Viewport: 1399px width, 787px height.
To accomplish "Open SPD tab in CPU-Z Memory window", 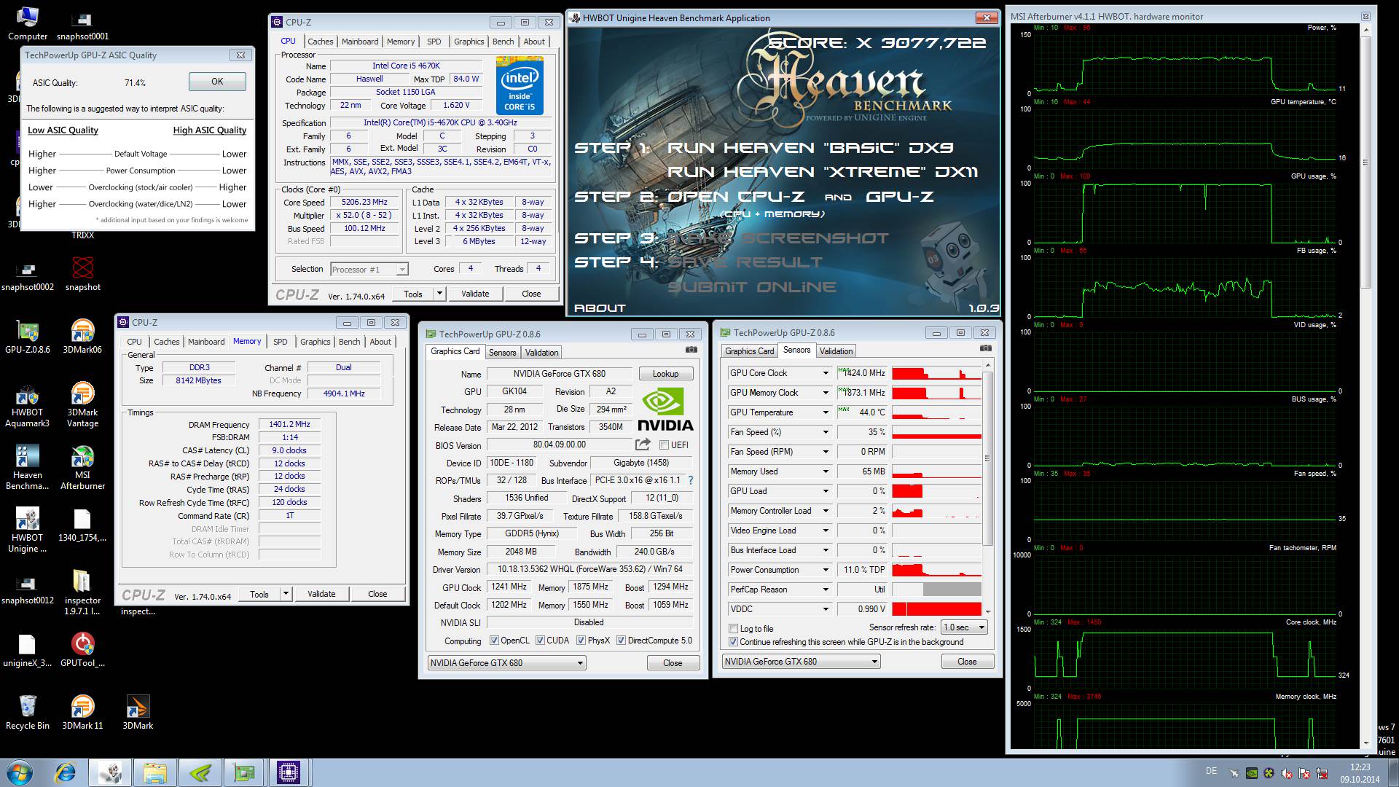I will [x=281, y=342].
